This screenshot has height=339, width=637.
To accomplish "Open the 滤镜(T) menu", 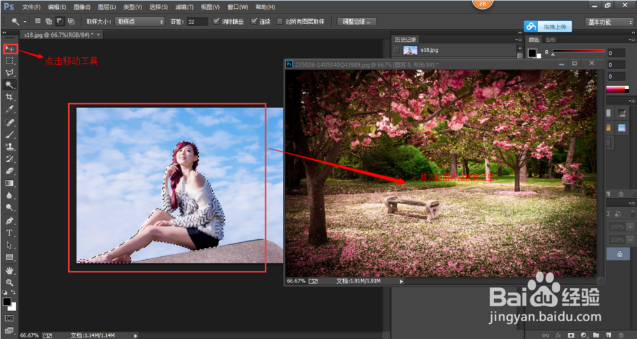I will 184,7.
